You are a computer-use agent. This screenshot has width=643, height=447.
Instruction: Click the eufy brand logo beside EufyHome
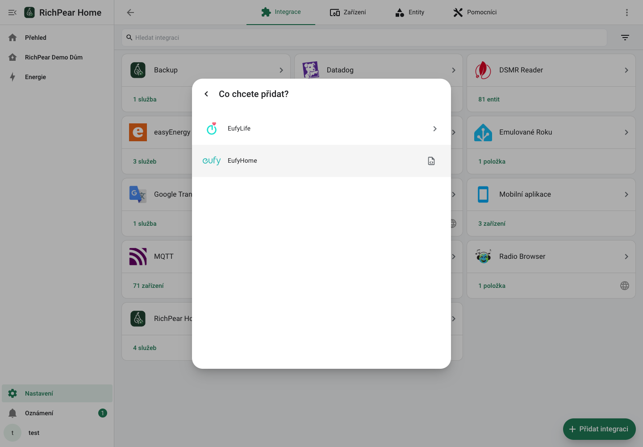pos(212,160)
